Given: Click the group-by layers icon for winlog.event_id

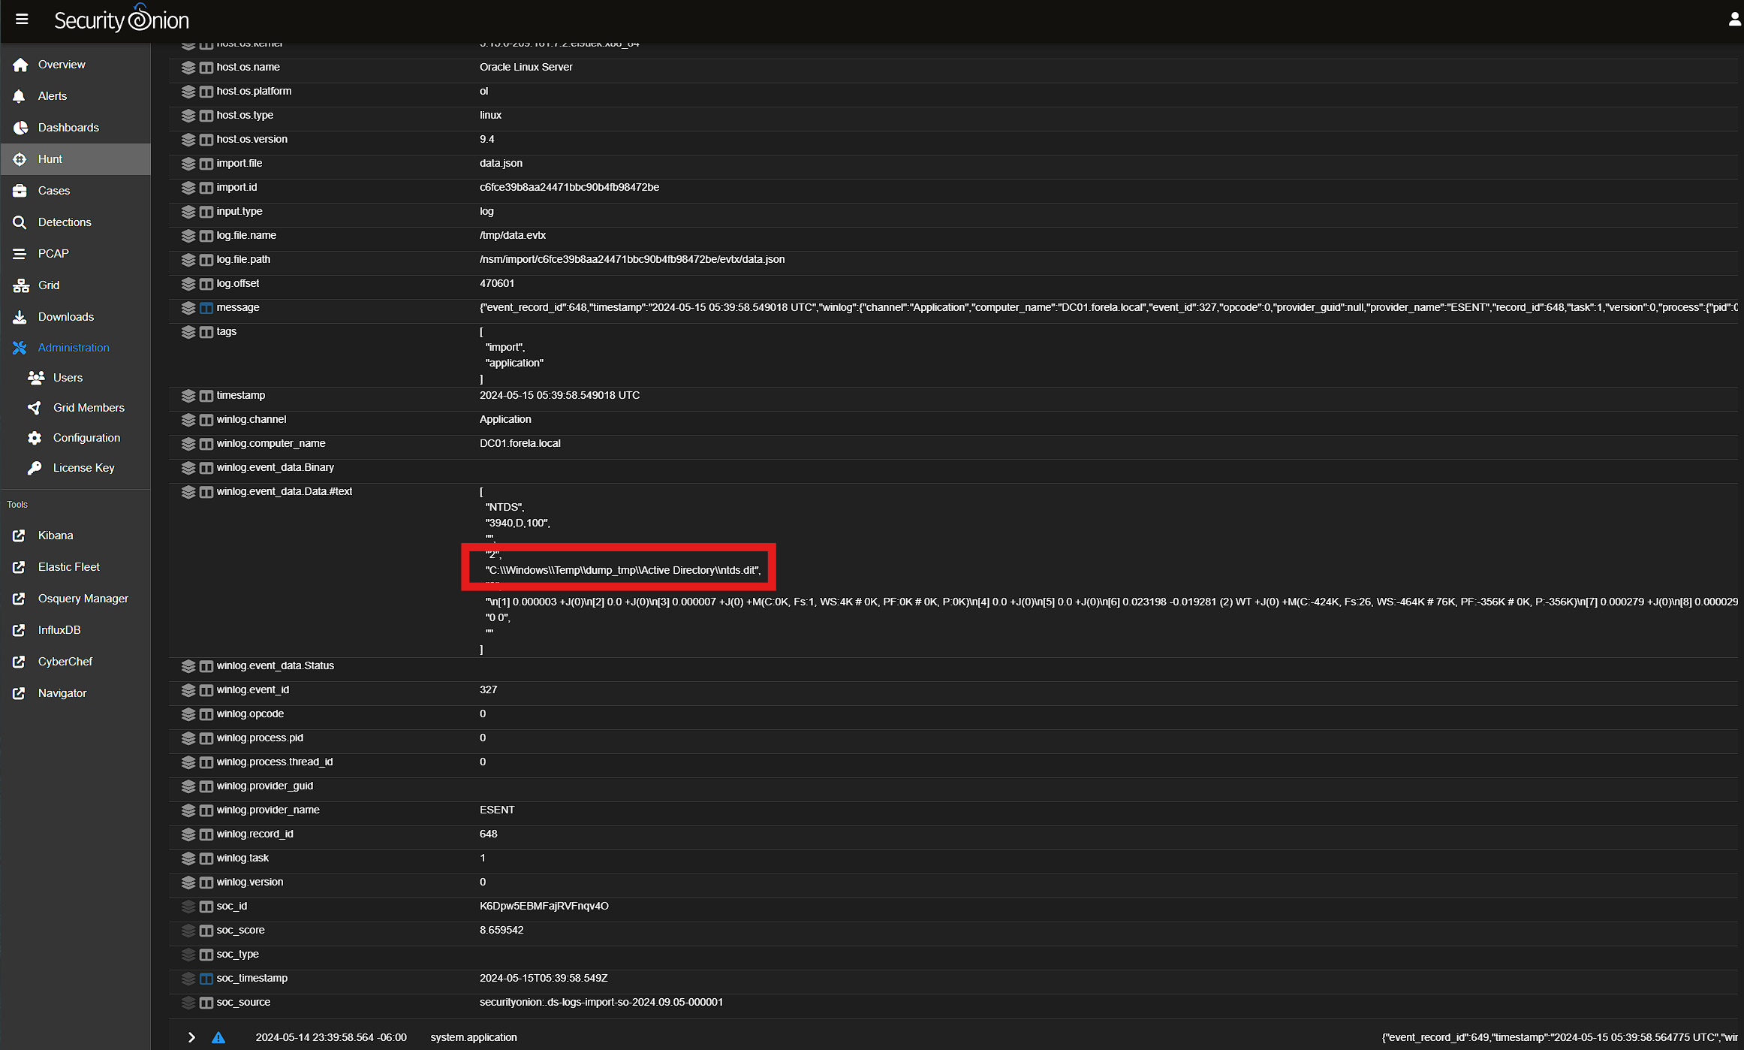Looking at the screenshot, I should (188, 690).
